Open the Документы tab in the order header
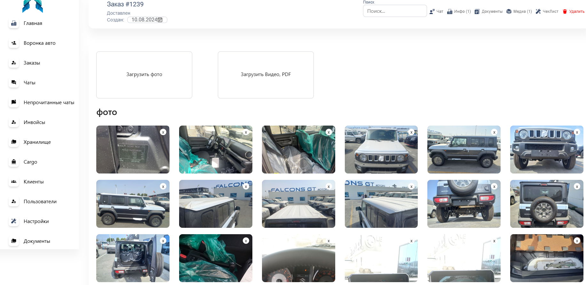Viewport: 586px width, 285px height. (488, 12)
